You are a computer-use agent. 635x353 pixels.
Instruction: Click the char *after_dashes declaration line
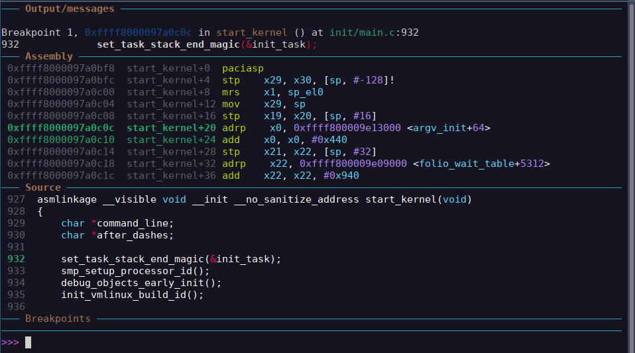[117, 235]
